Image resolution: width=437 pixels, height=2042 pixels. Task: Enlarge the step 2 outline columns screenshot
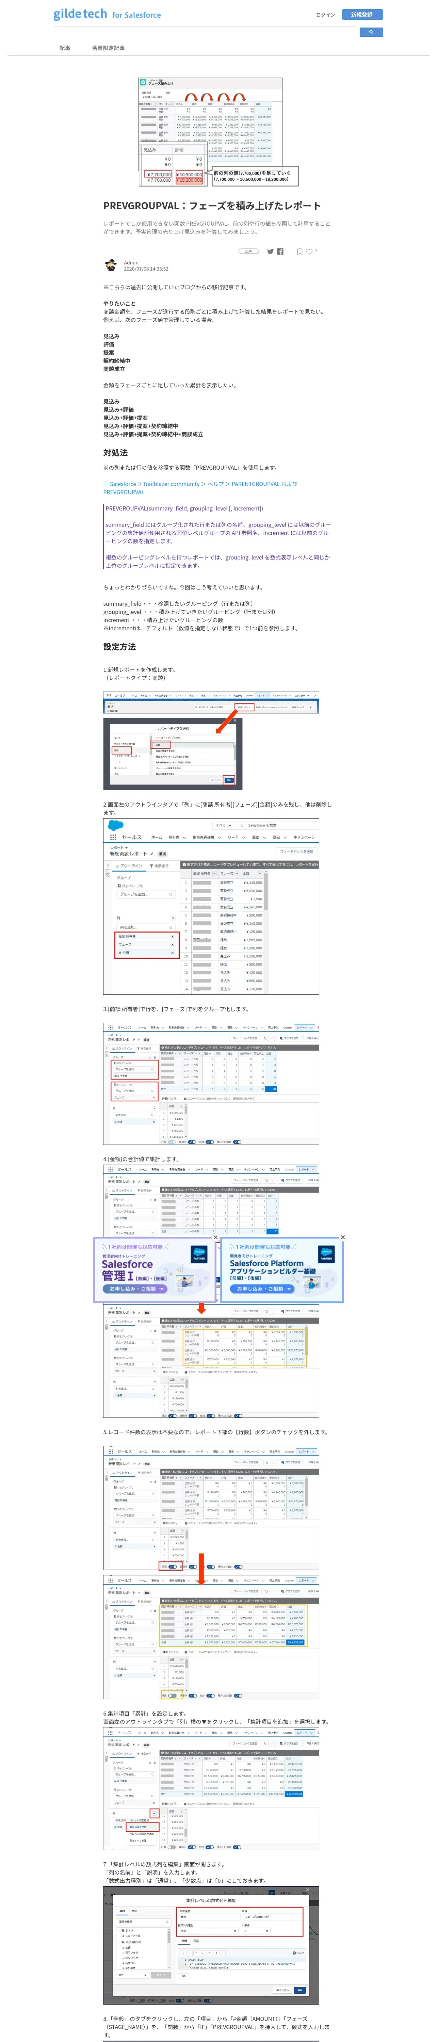click(x=211, y=906)
